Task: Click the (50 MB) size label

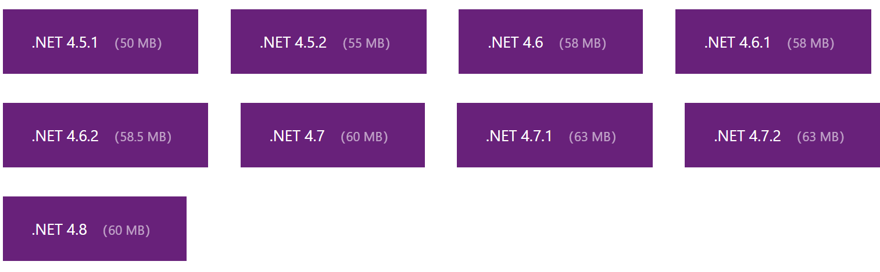Action: pos(138,44)
